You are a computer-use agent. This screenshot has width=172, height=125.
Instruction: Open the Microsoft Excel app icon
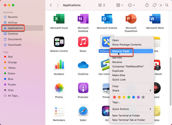point(59,19)
